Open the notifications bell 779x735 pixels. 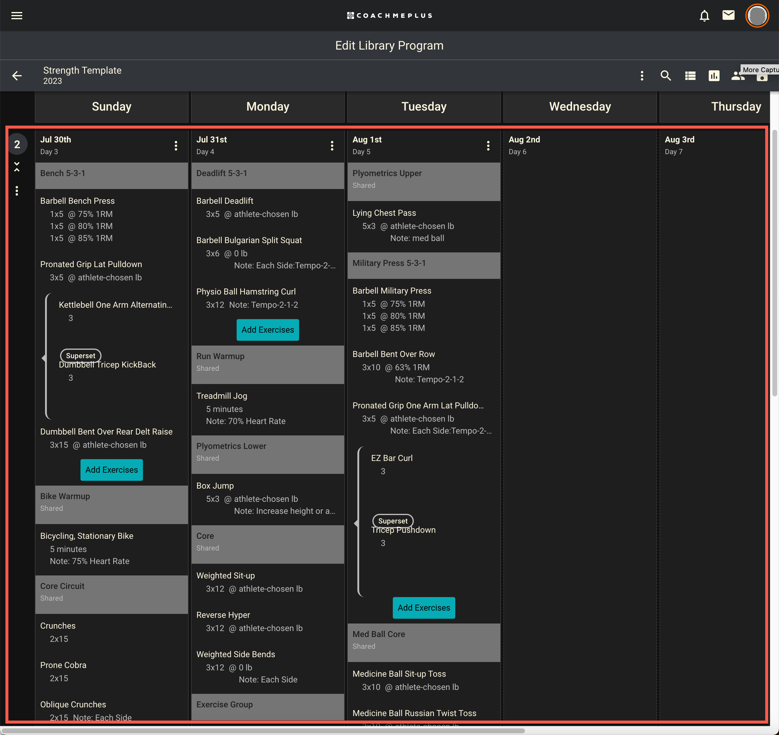(x=704, y=16)
